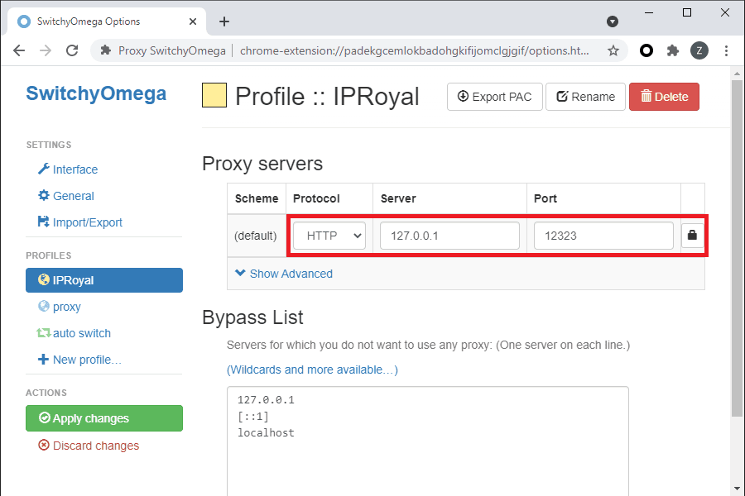
Task: Expand Show Advanced options
Action: point(284,274)
